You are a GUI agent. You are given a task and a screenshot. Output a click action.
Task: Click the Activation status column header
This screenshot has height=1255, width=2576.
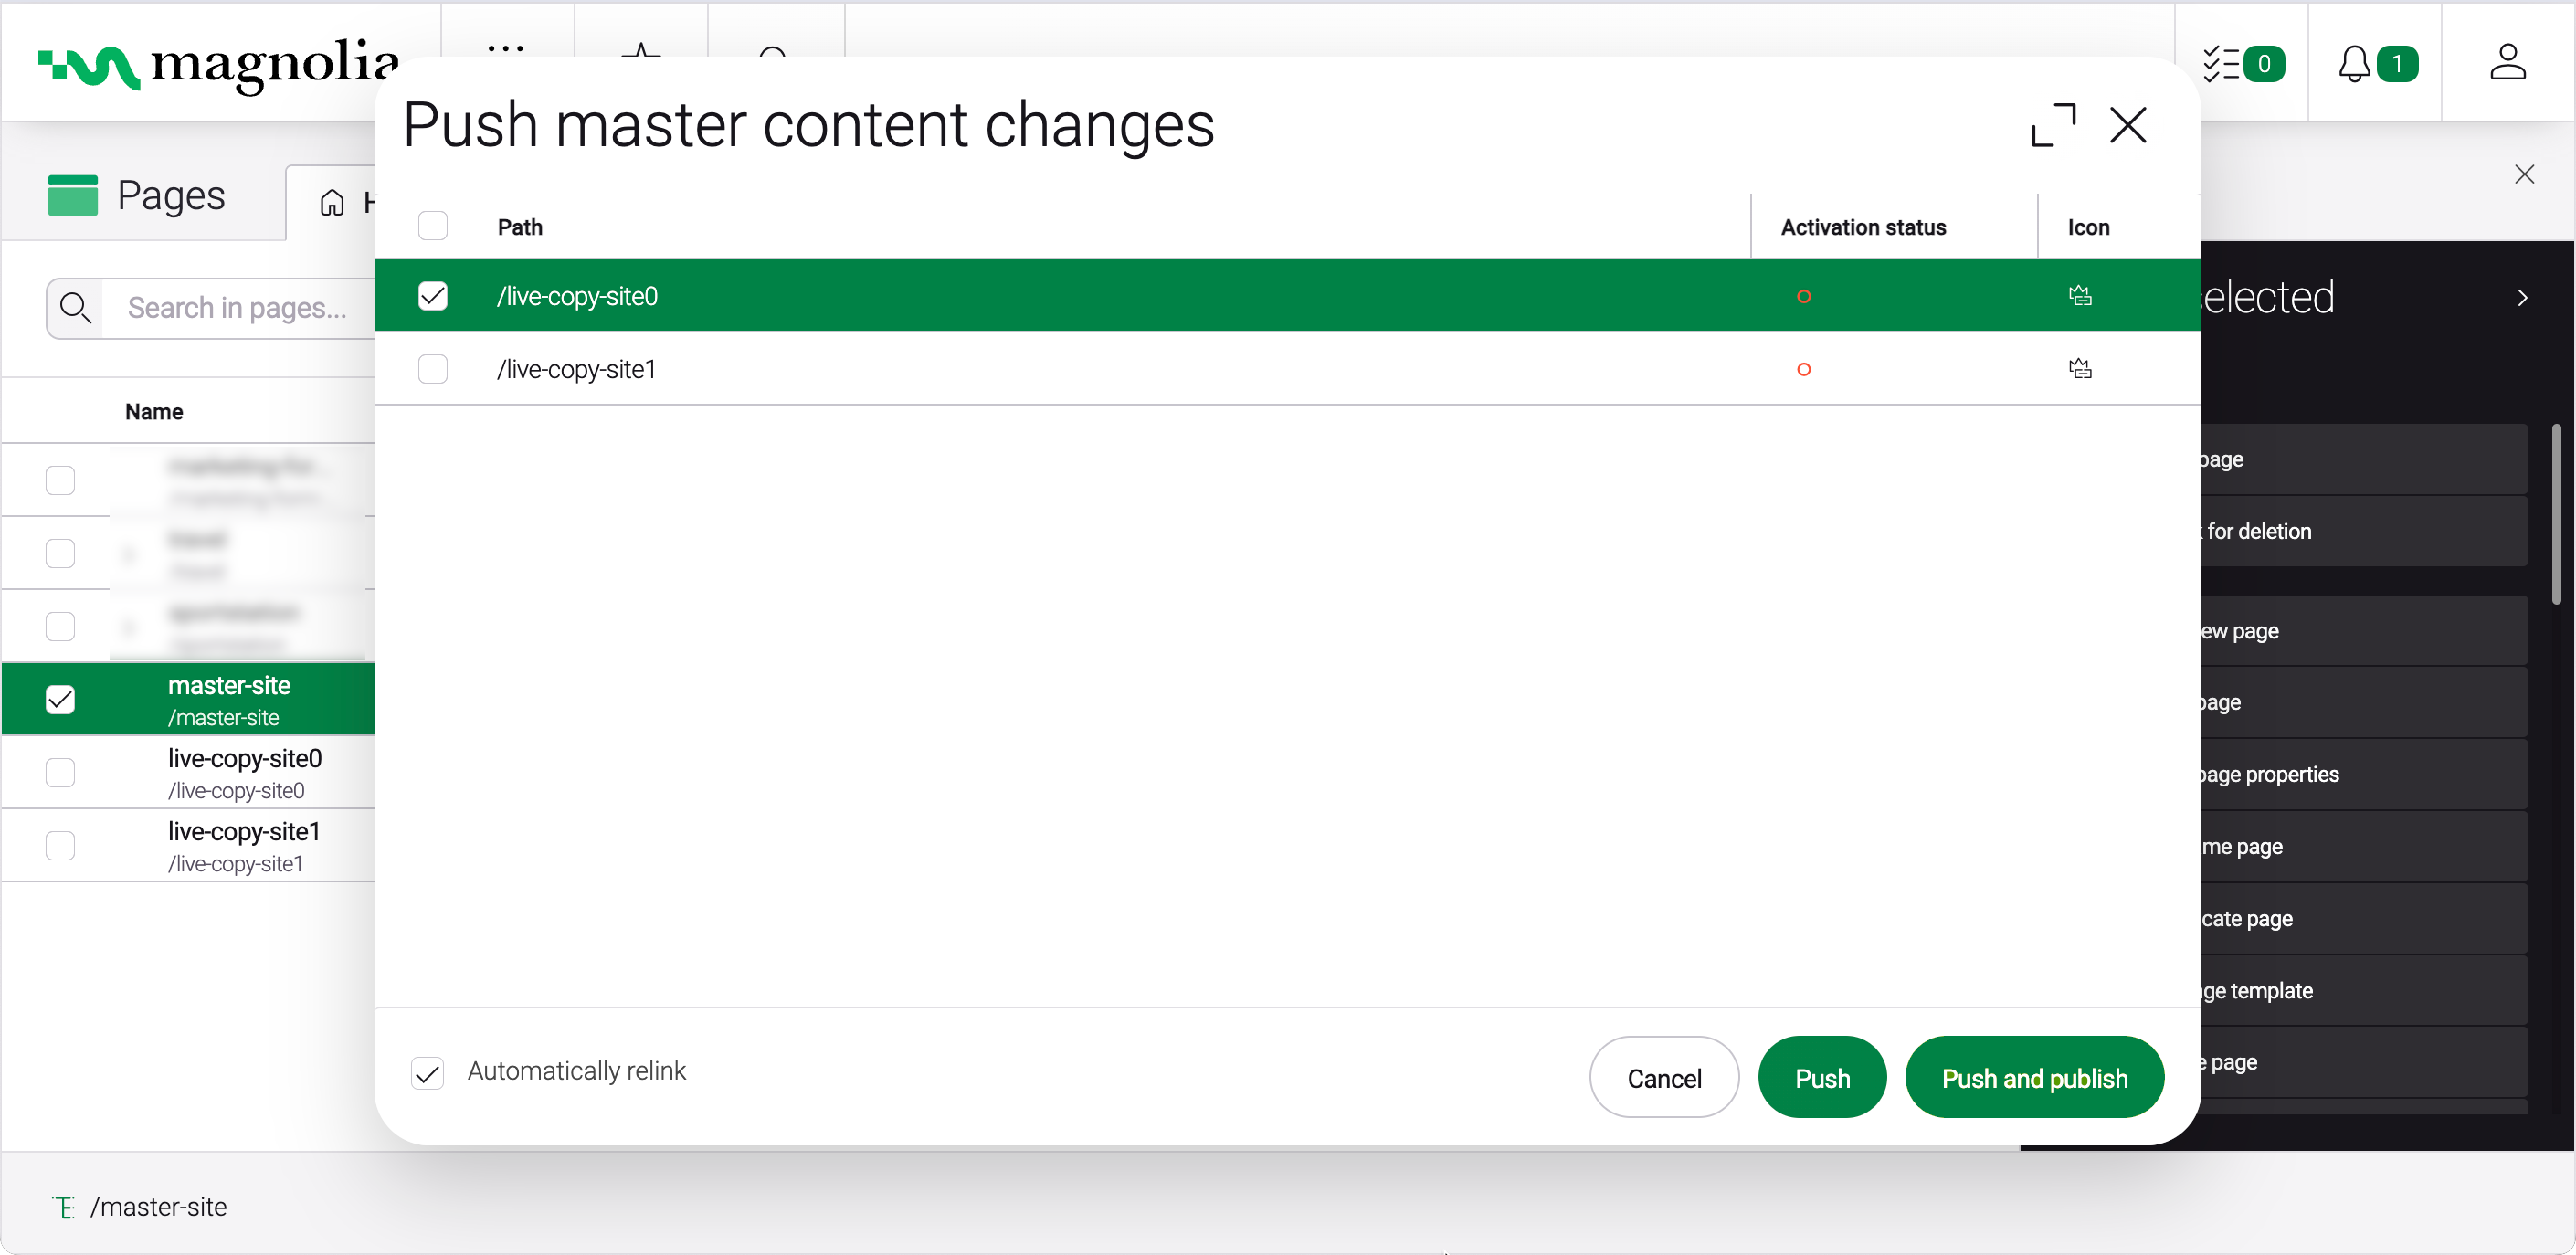click(x=1863, y=227)
